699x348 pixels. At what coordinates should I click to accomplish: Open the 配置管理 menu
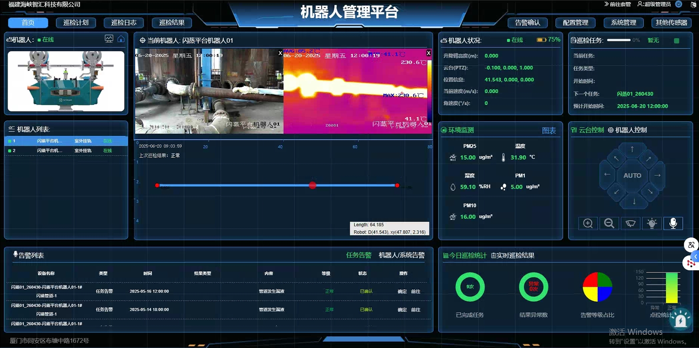coord(575,23)
